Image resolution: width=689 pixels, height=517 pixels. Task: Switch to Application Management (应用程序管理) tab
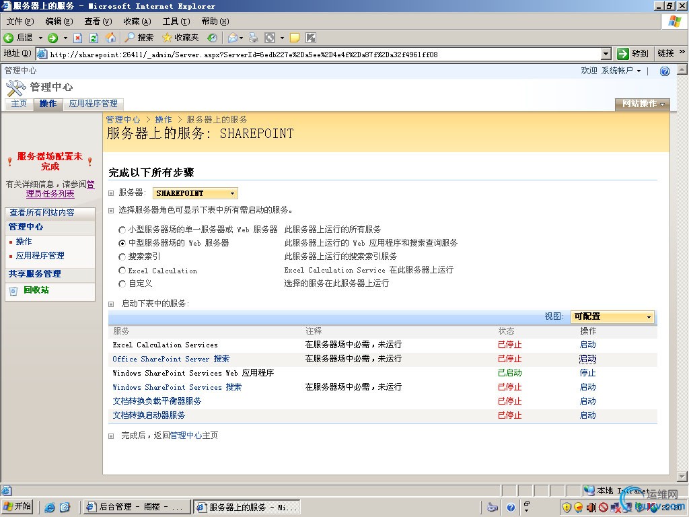point(93,104)
